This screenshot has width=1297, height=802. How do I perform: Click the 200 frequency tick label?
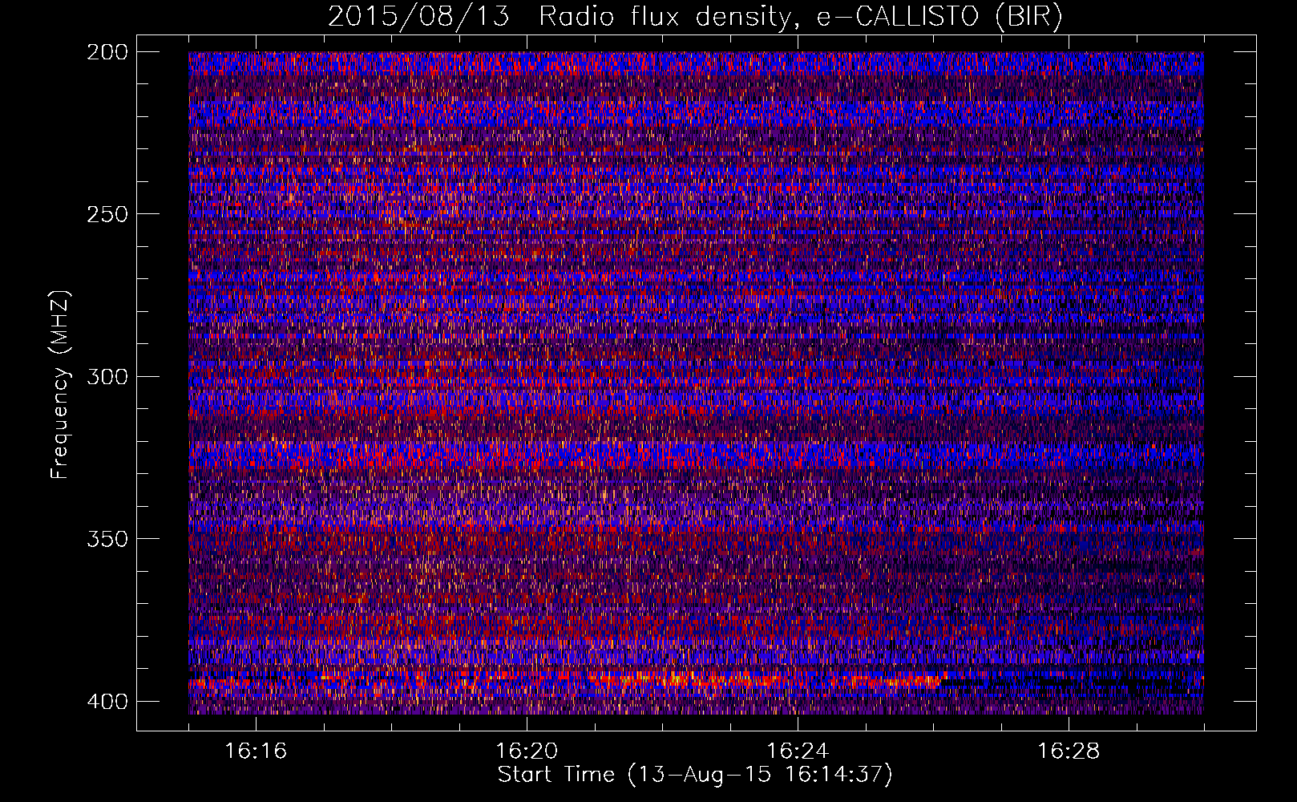click(x=107, y=52)
